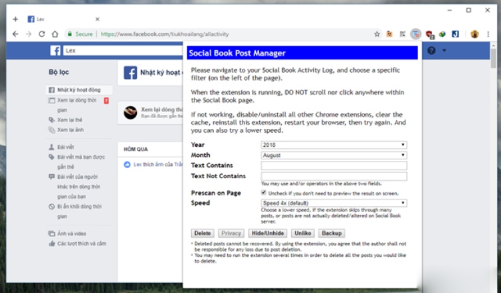Reload the Facebook page

pyautogui.click(x=42, y=34)
